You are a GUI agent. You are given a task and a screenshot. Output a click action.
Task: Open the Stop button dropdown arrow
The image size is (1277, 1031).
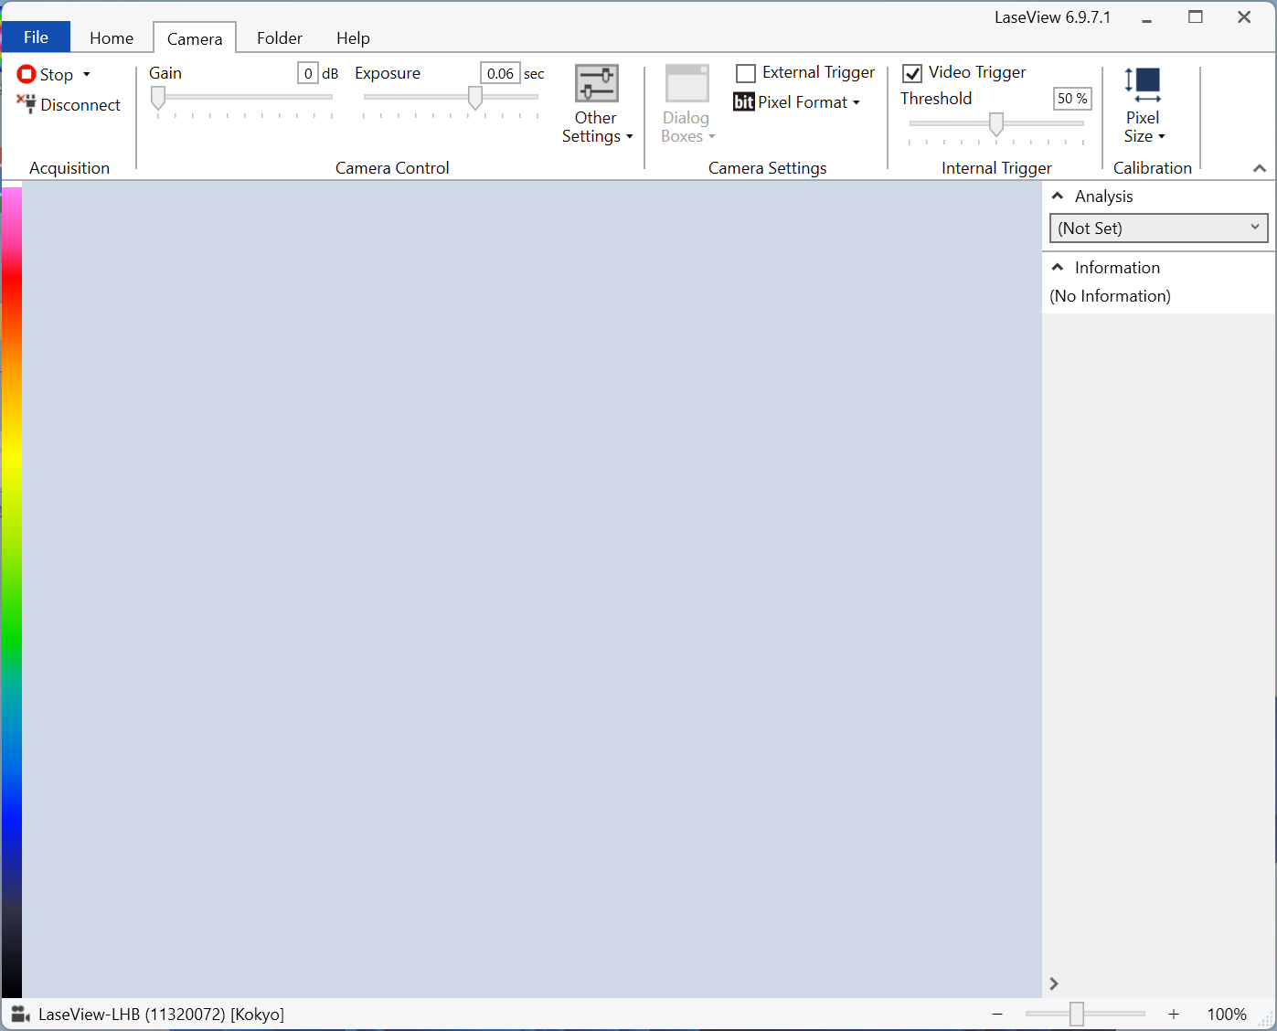pyautogui.click(x=87, y=74)
